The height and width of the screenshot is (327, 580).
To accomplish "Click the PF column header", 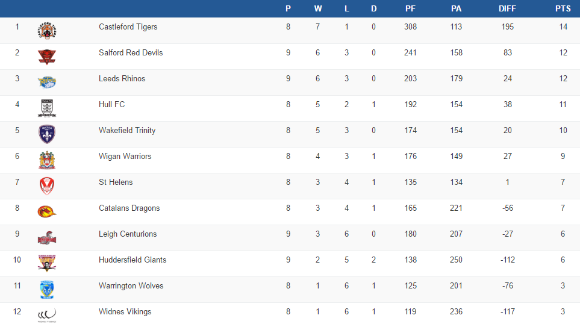I will pos(410,9).
